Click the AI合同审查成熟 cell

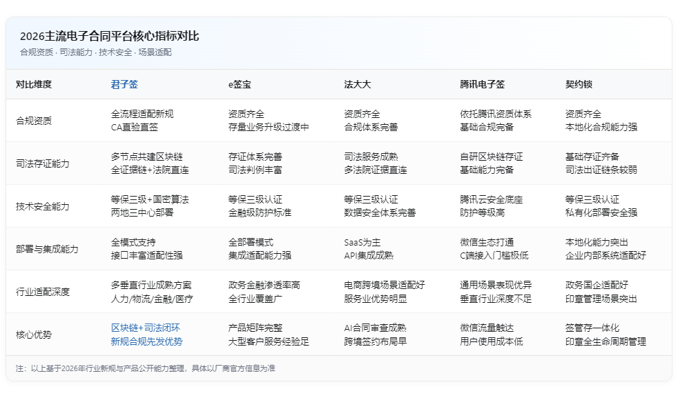(376, 328)
